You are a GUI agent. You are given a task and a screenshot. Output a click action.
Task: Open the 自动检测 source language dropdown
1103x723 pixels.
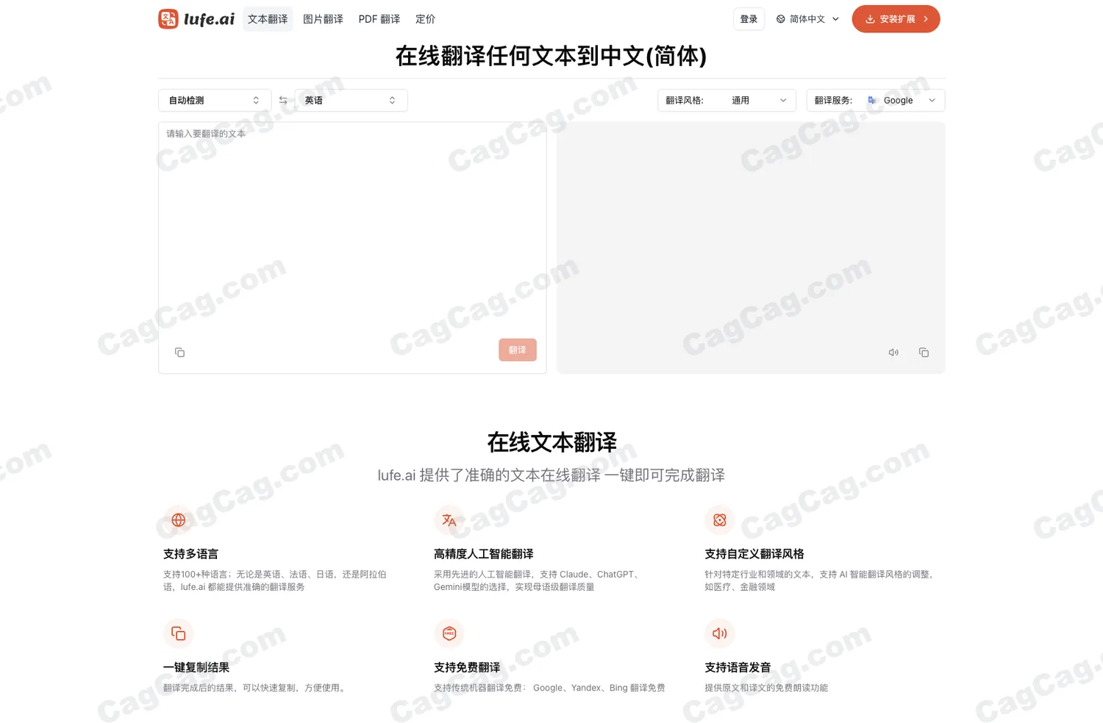(215, 101)
